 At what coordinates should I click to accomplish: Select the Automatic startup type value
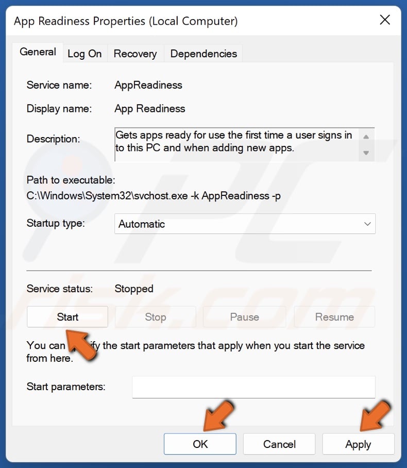(149, 224)
